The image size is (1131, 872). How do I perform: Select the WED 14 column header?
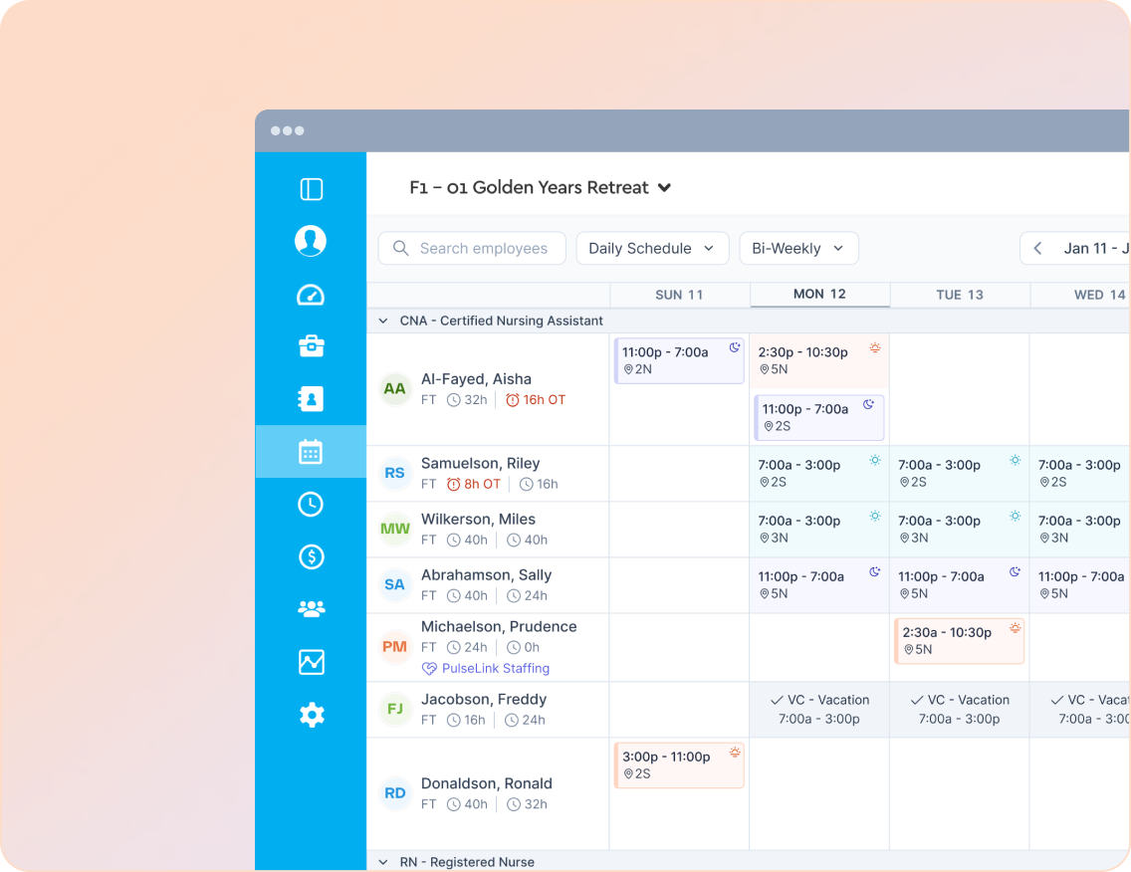pyautogui.click(x=1080, y=295)
